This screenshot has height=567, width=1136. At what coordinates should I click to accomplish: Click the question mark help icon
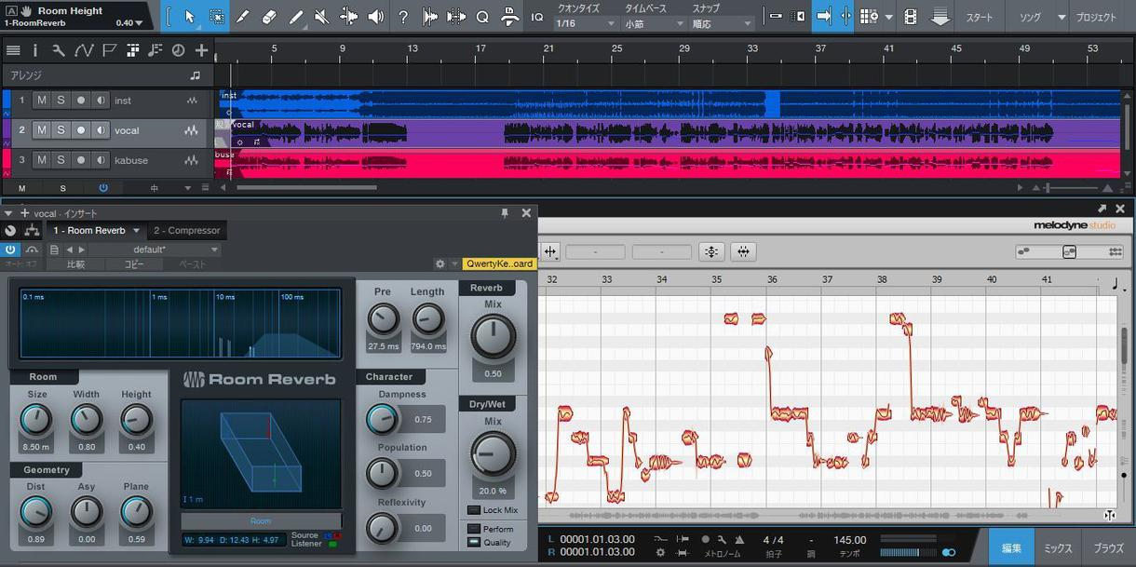click(x=402, y=17)
